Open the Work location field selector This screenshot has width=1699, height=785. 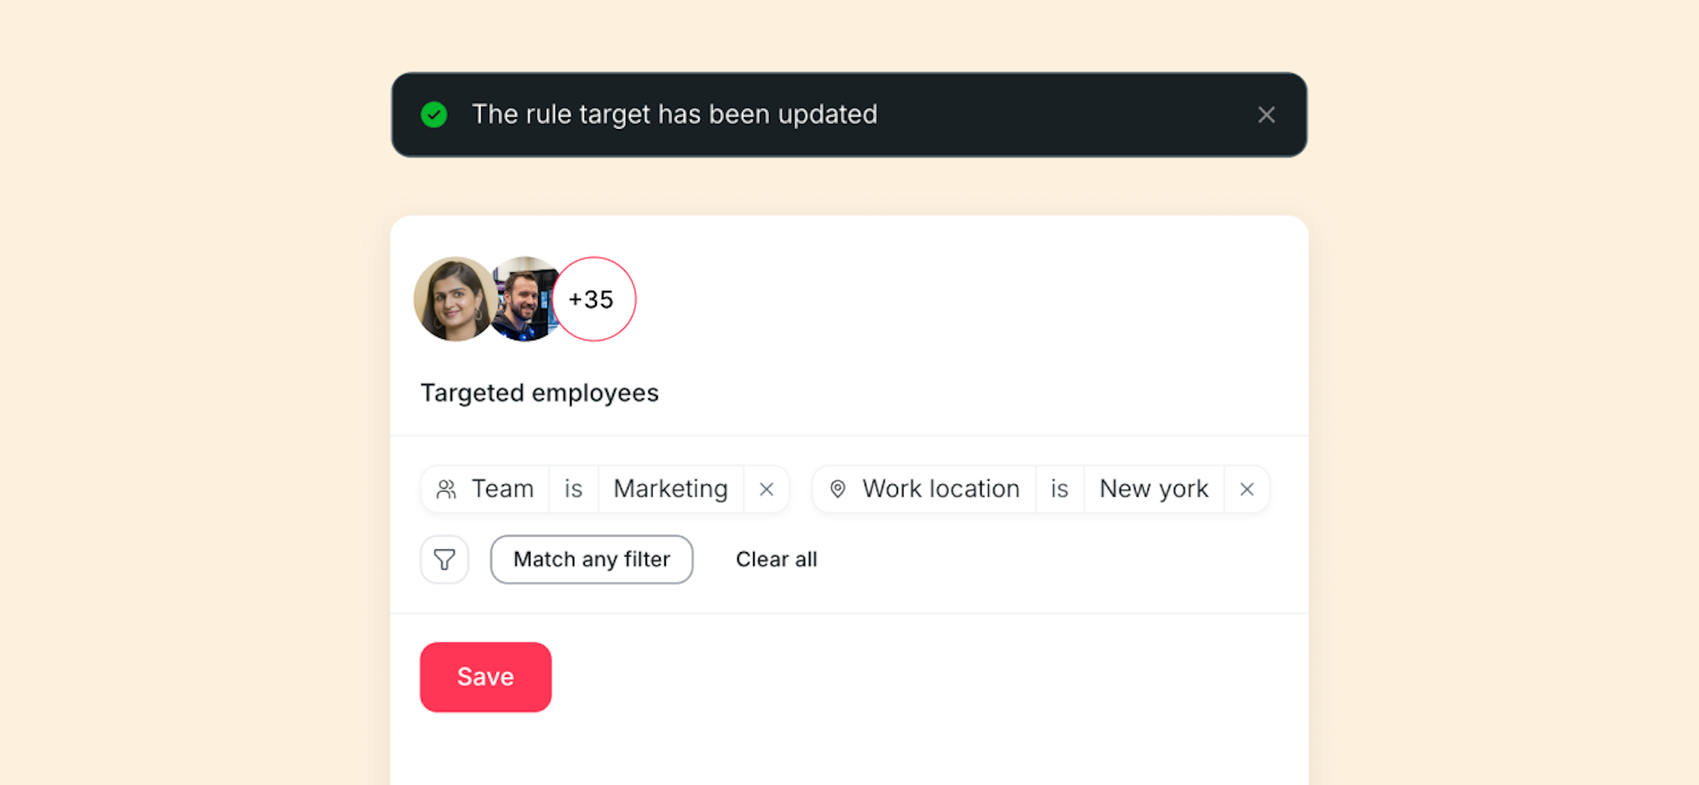tap(941, 489)
